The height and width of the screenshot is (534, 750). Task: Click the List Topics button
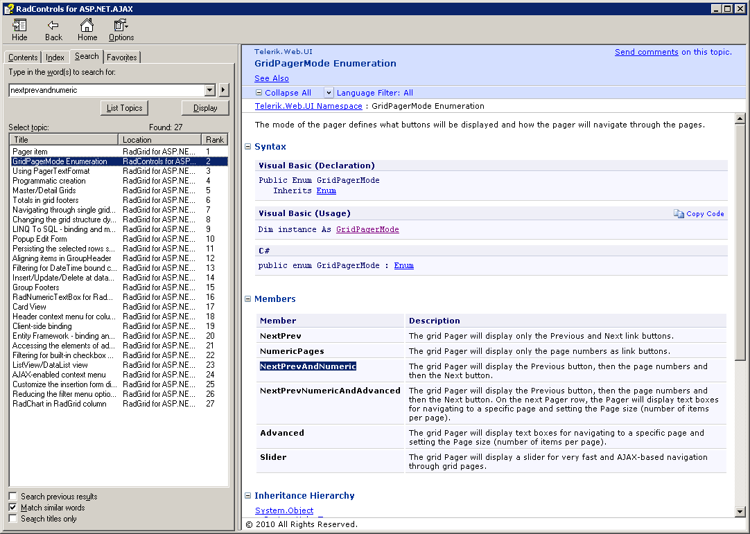coord(124,108)
